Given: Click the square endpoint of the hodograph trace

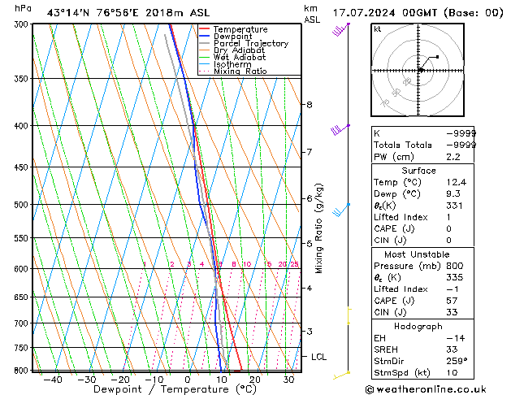Looking at the screenshot, I should tap(437, 57).
